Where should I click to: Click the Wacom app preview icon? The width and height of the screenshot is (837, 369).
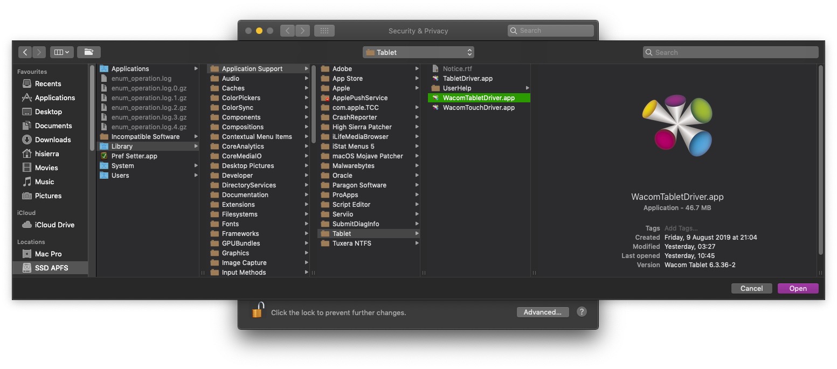(677, 125)
